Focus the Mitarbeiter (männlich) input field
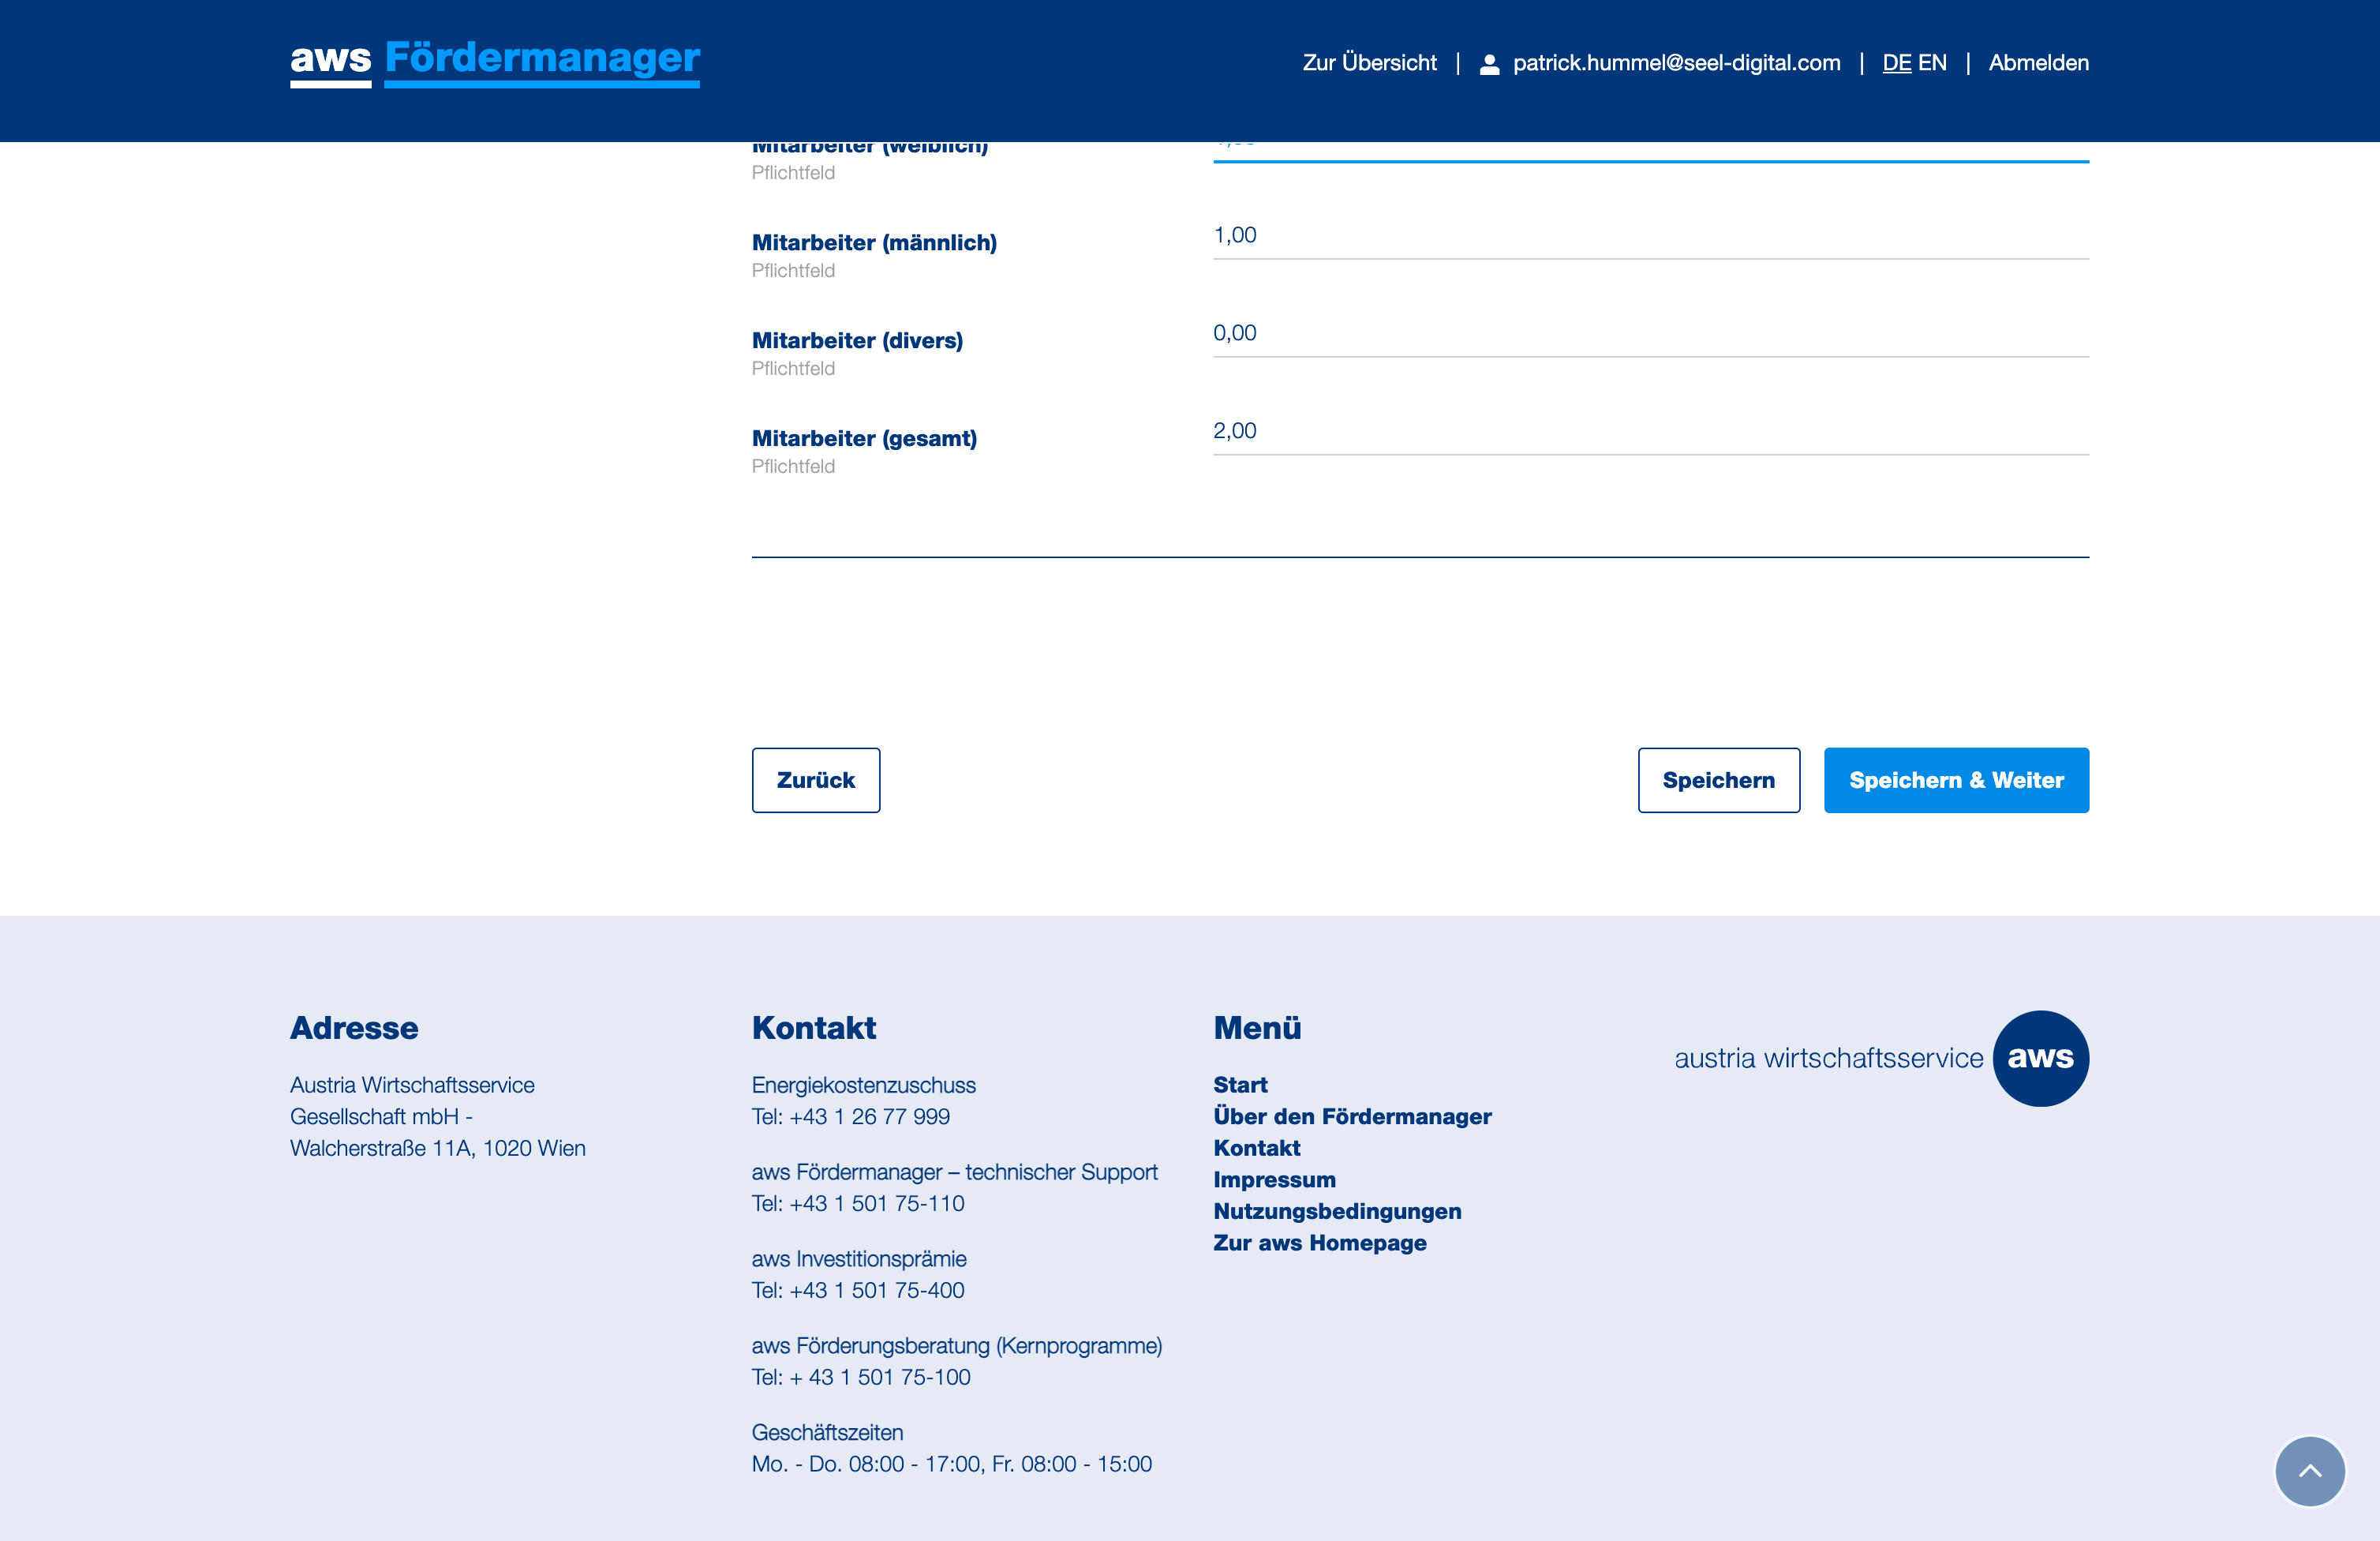Image resolution: width=2380 pixels, height=1541 pixels. (1651, 236)
